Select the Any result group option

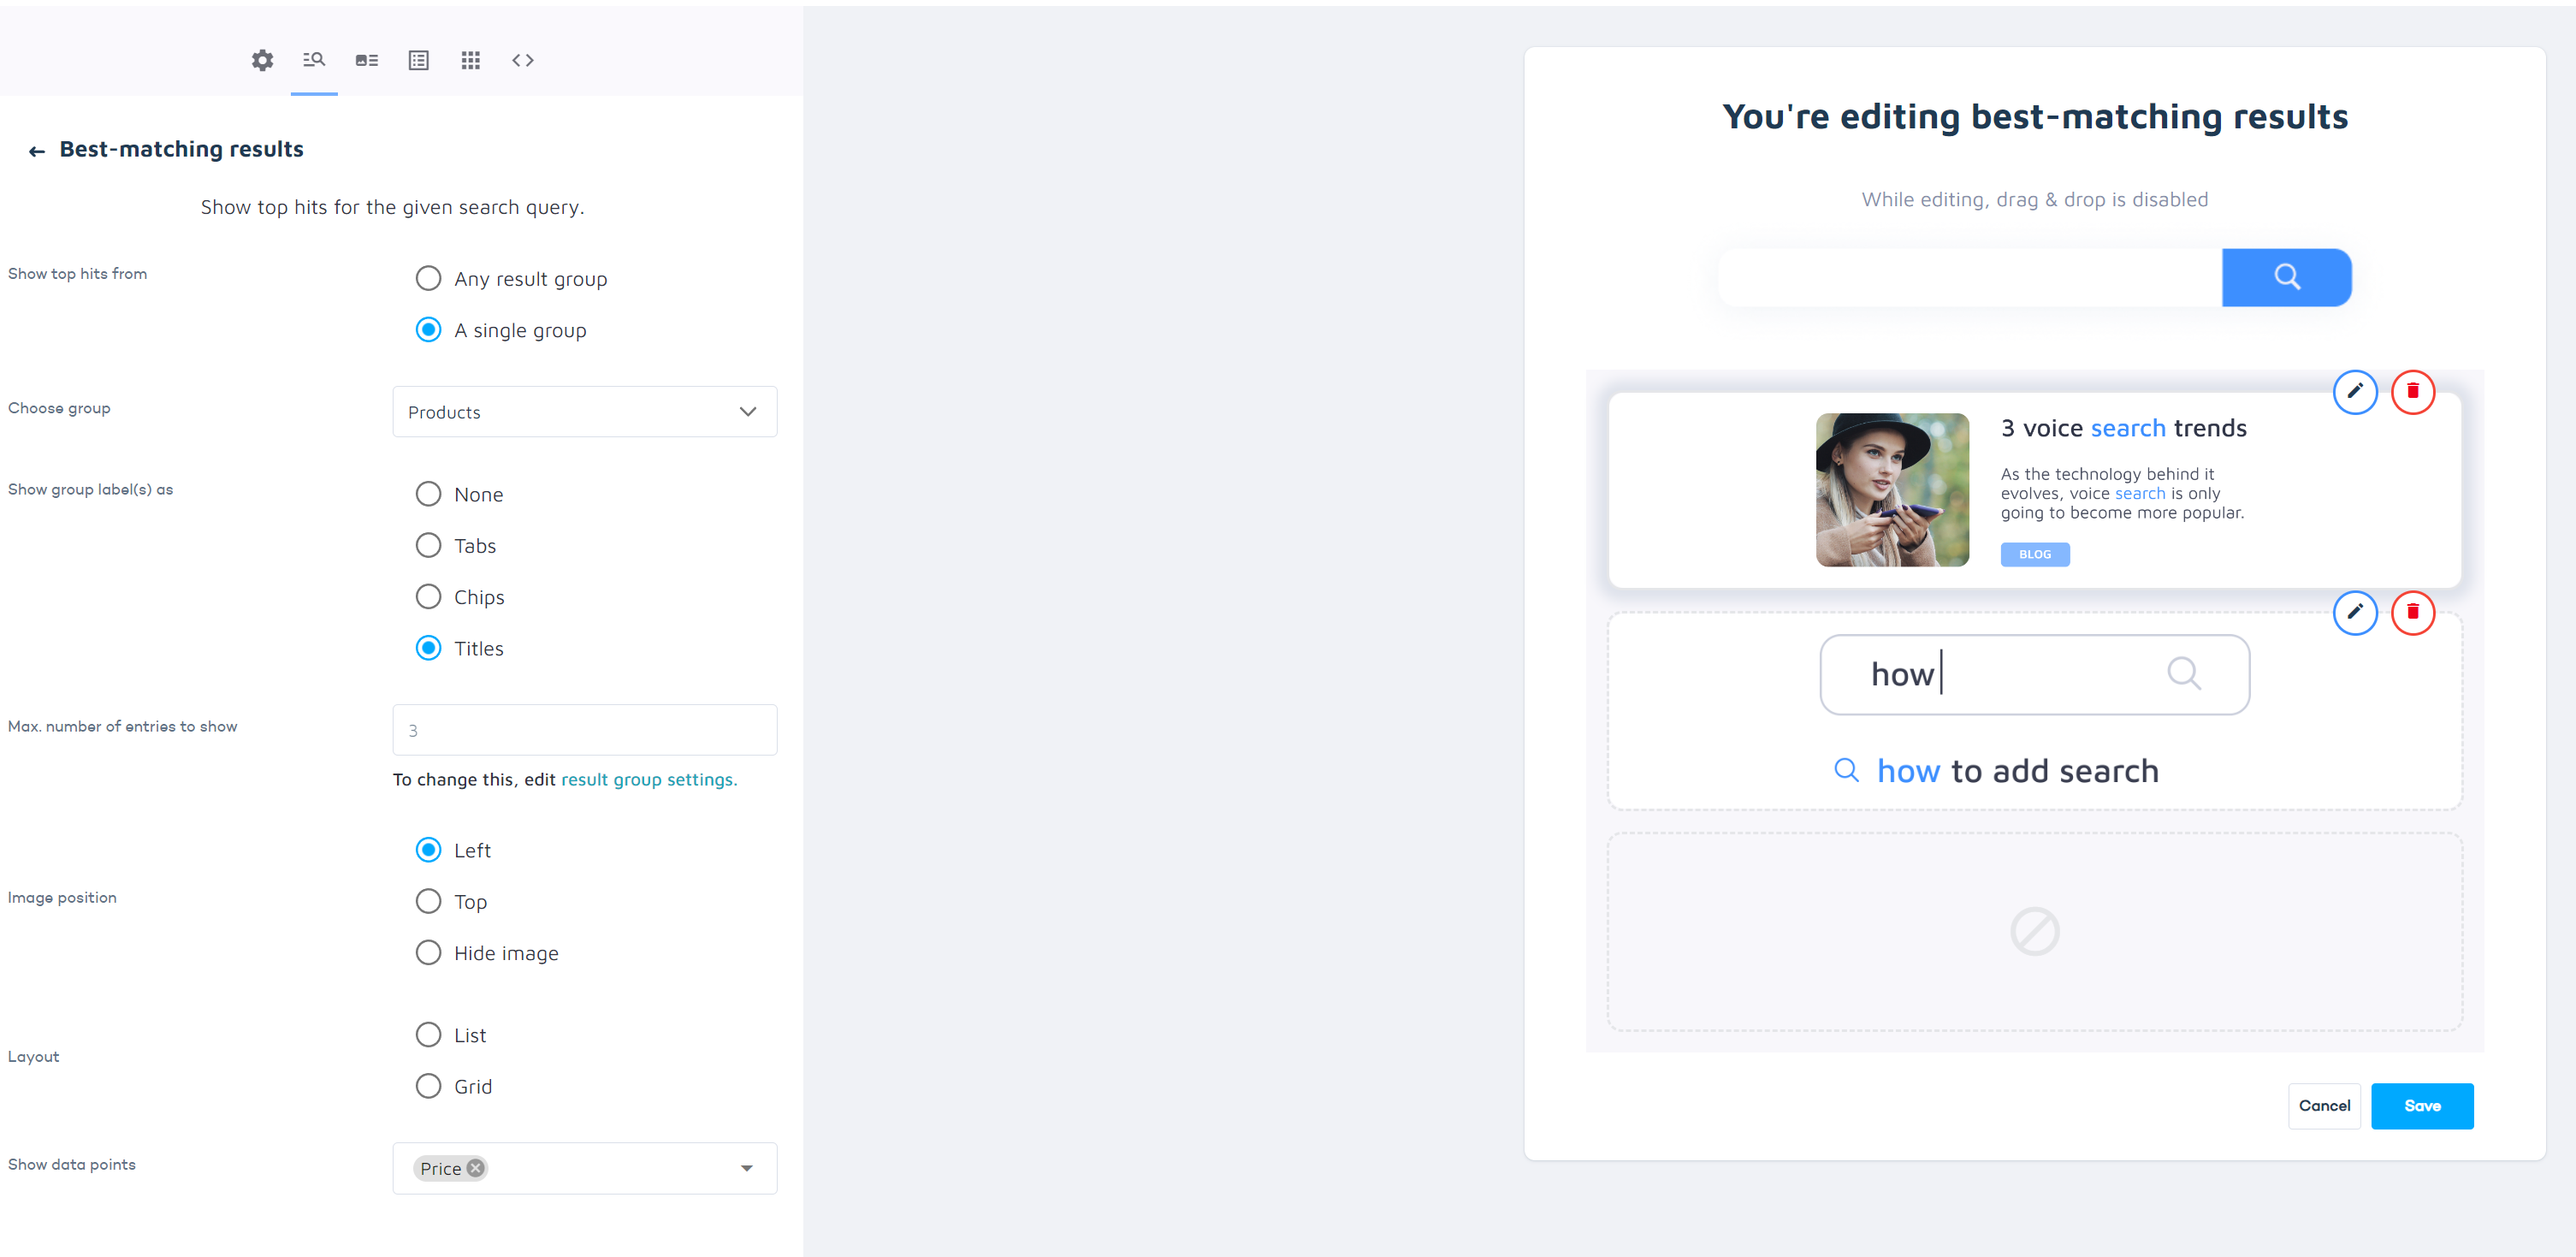428,278
